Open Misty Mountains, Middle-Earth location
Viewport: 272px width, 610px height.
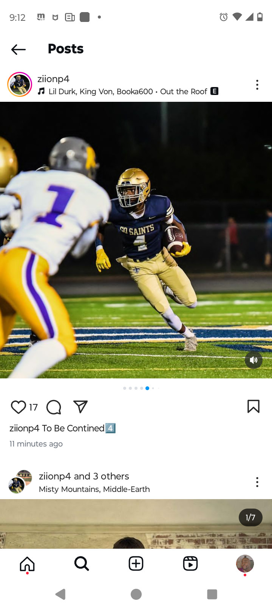point(94,489)
